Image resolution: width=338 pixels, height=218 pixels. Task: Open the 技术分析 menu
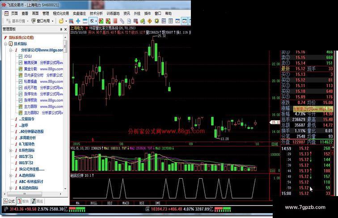(x=96, y=13)
